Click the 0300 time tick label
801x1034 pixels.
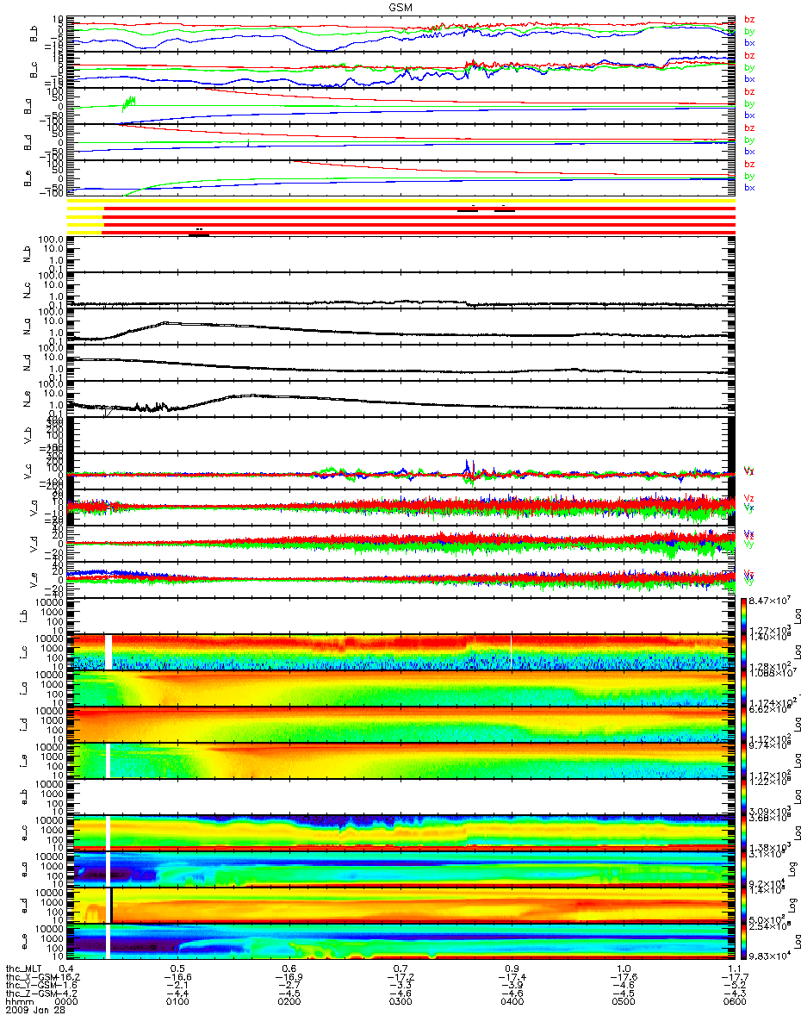point(400,1003)
